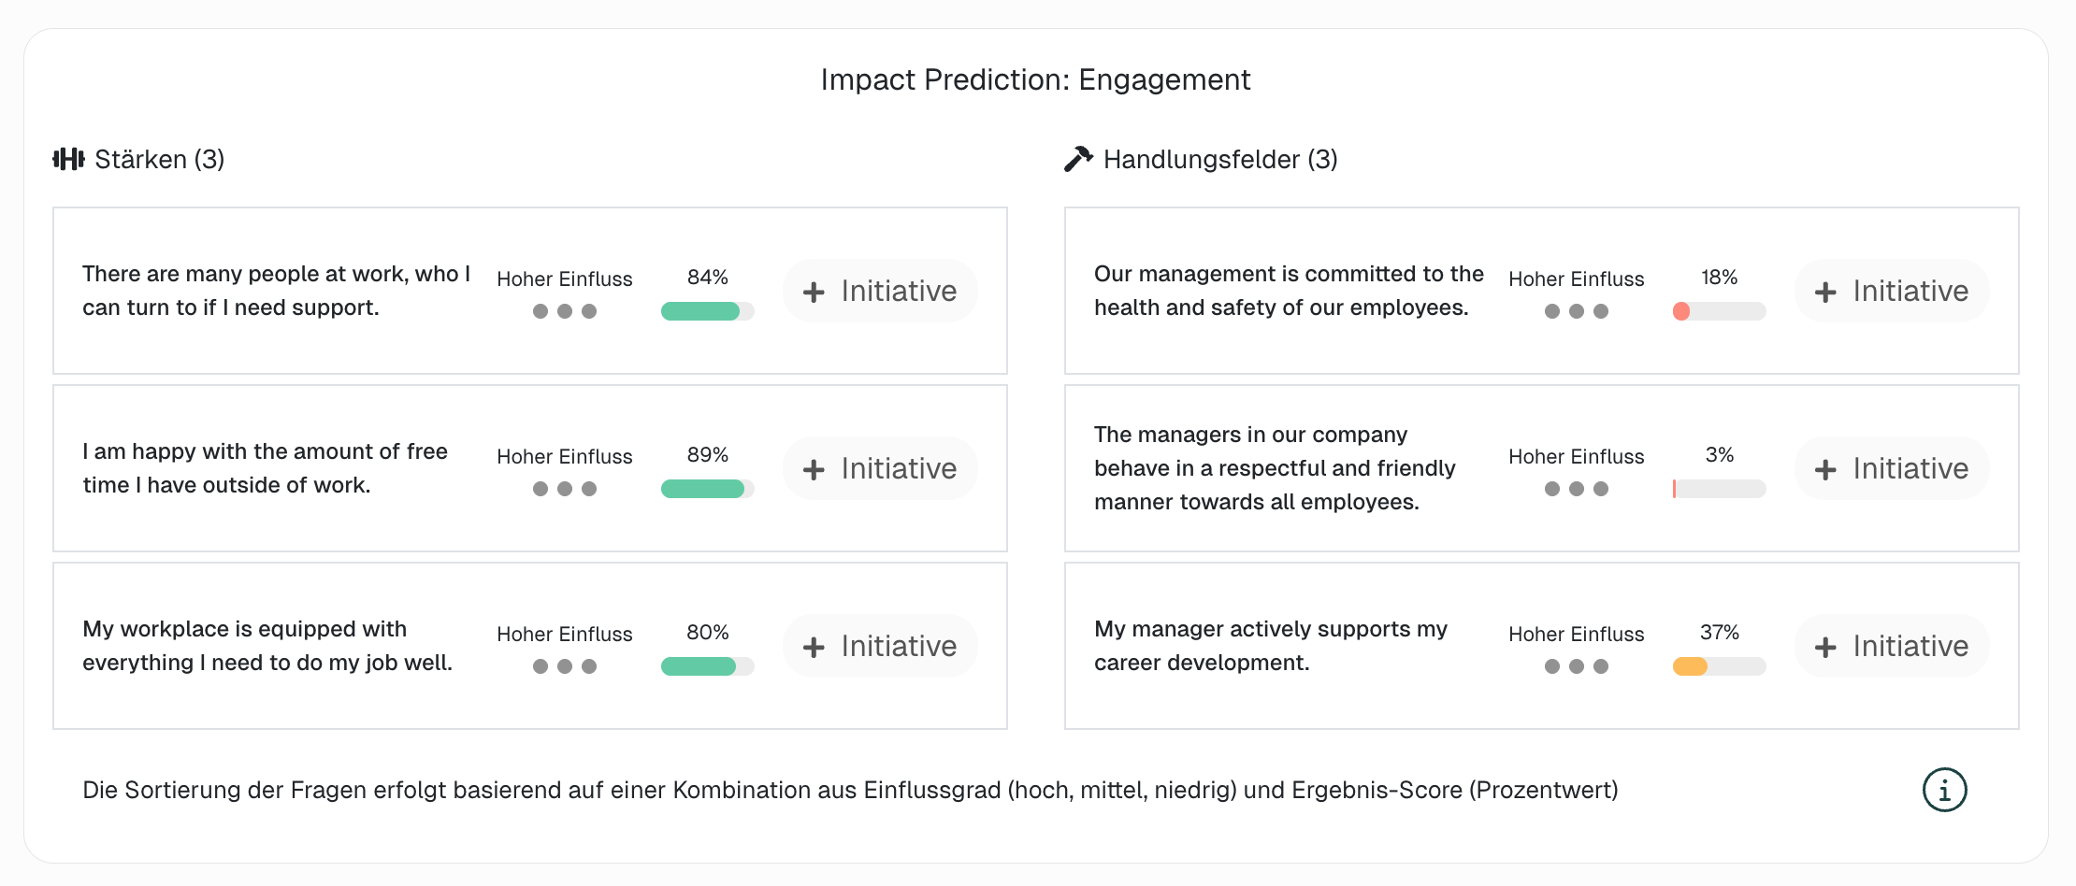Click plus icon for support question initiative

point(814,292)
